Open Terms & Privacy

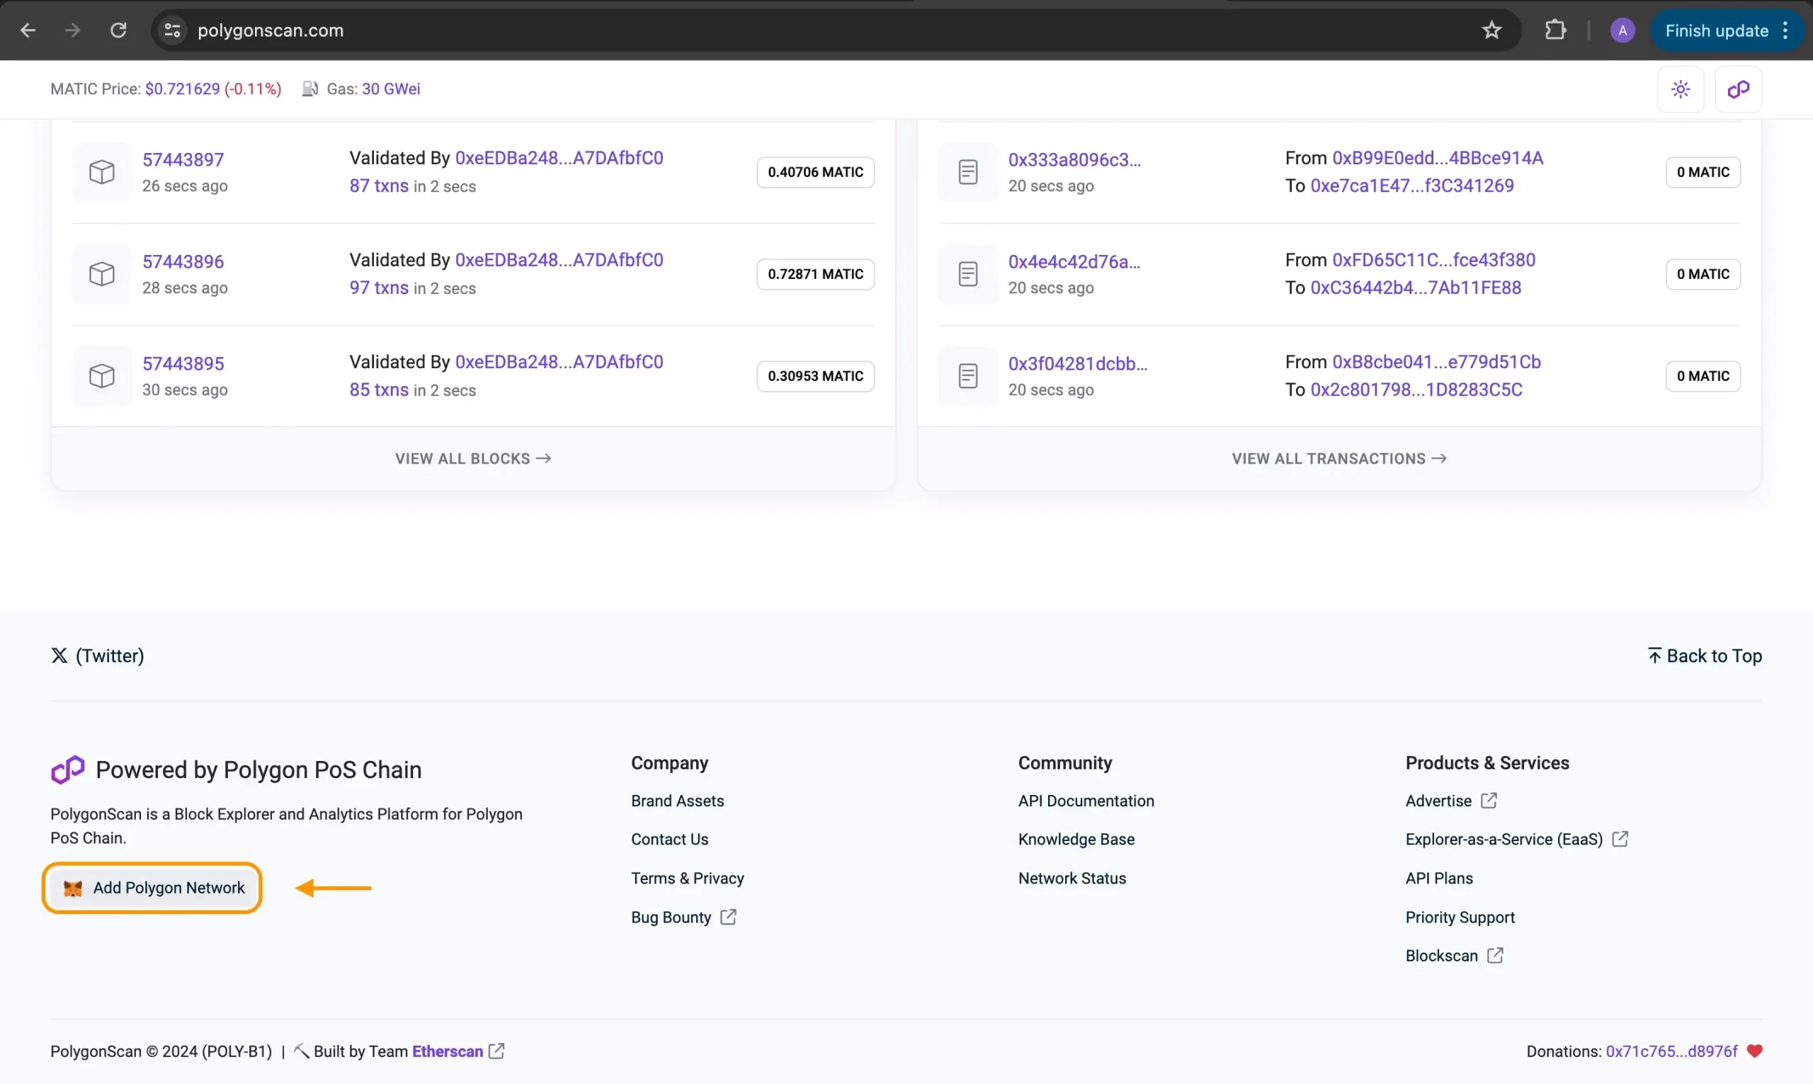point(688,879)
